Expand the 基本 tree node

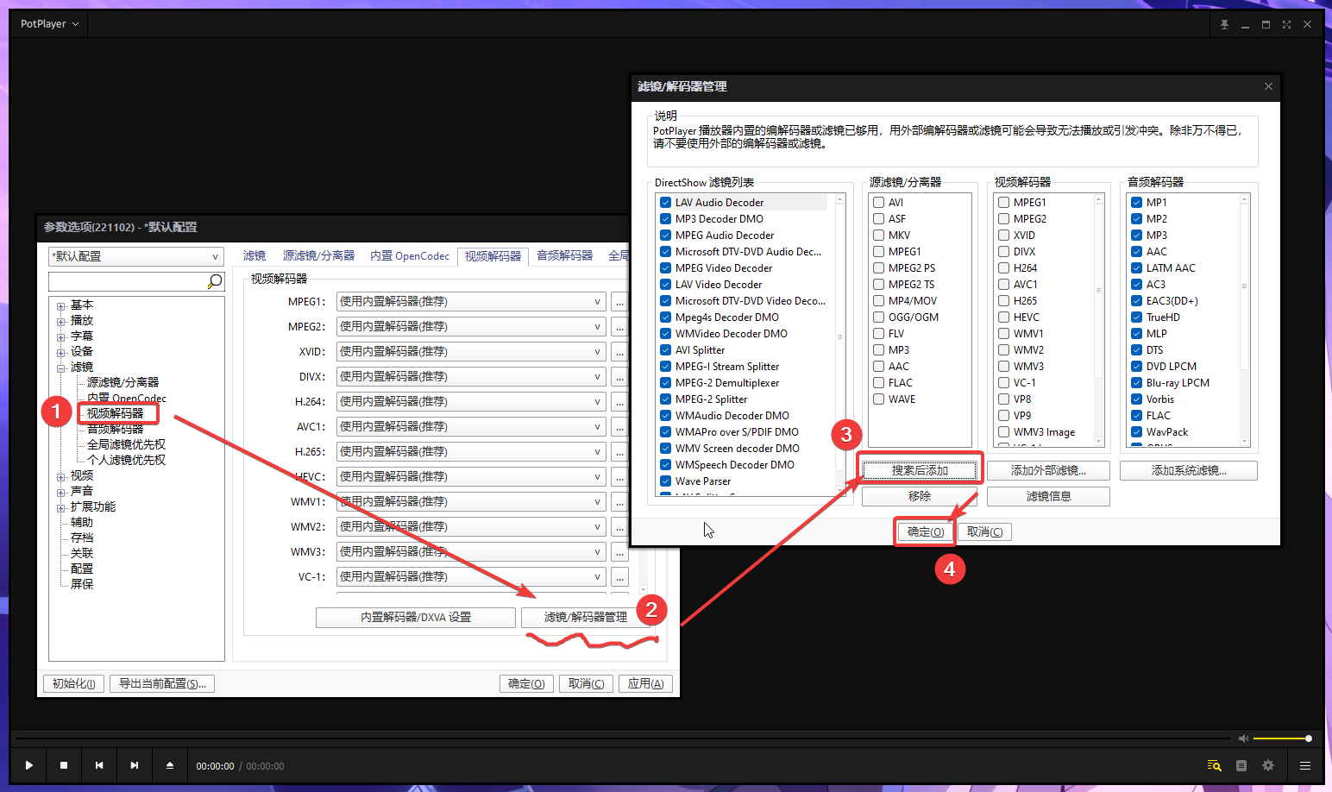pos(60,305)
